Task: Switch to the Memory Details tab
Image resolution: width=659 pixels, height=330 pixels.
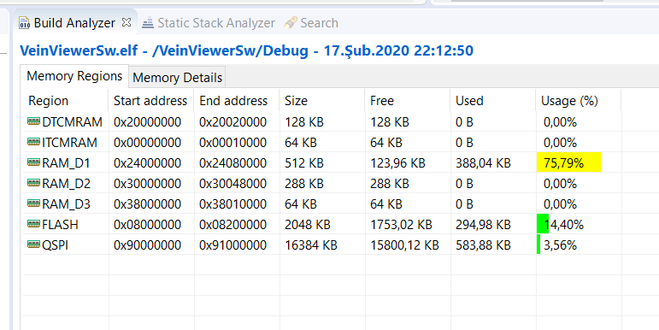Action: click(x=178, y=78)
